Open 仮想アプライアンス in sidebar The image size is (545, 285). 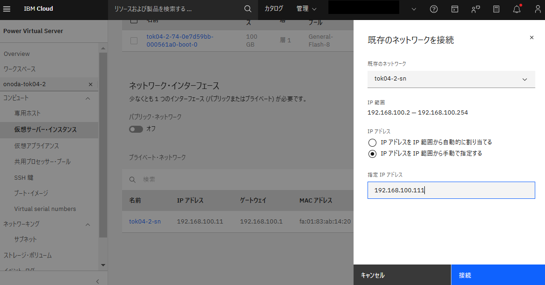pyautogui.click(x=36, y=146)
